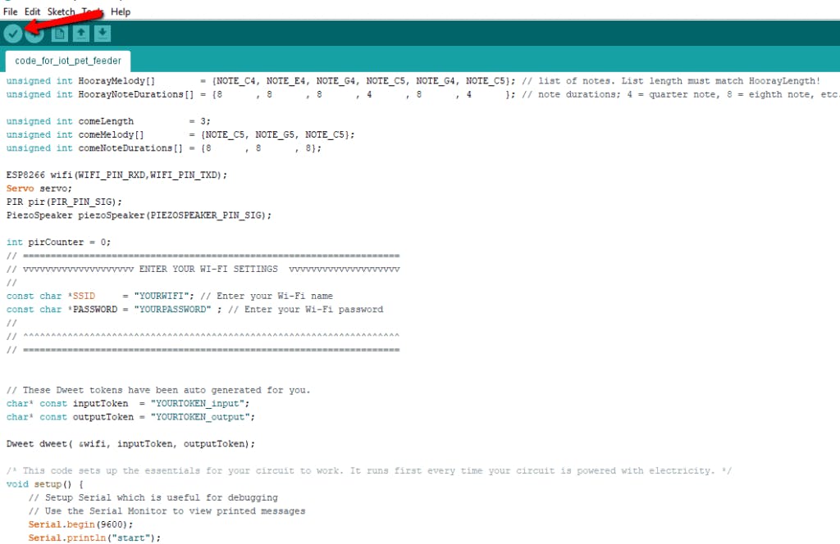Viewport: 840px width, 544px height.
Task: Open the Help menu
Action: click(x=121, y=11)
